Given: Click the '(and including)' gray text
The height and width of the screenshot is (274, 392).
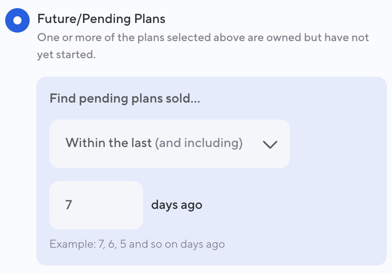Looking at the screenshot, I should pos(199,143).
